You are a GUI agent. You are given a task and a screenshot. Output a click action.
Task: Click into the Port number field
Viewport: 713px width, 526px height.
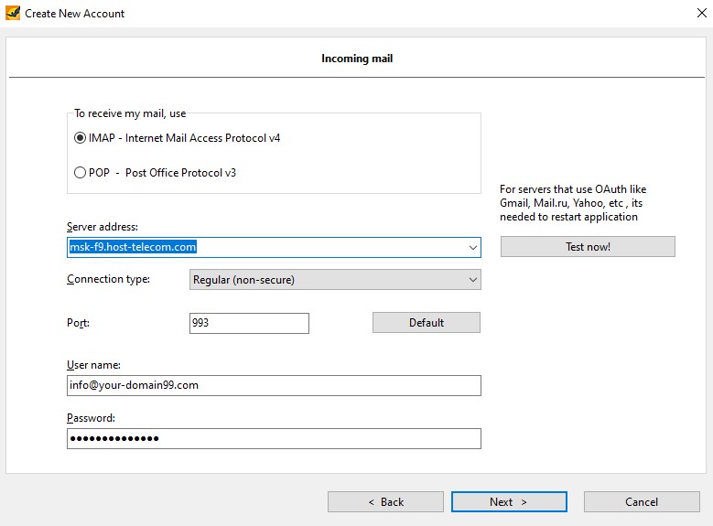[x=249, y=323]
